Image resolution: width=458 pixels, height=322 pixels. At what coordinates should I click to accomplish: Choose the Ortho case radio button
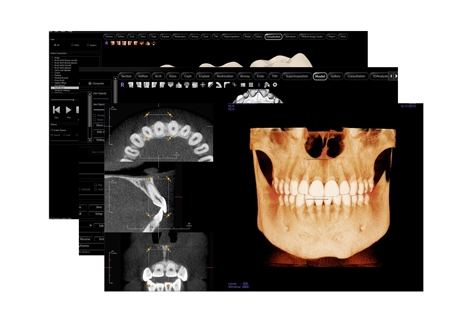pos(72,45)
